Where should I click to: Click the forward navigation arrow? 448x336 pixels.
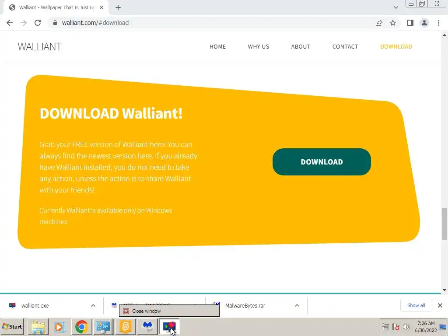click(x=24, y=23)
